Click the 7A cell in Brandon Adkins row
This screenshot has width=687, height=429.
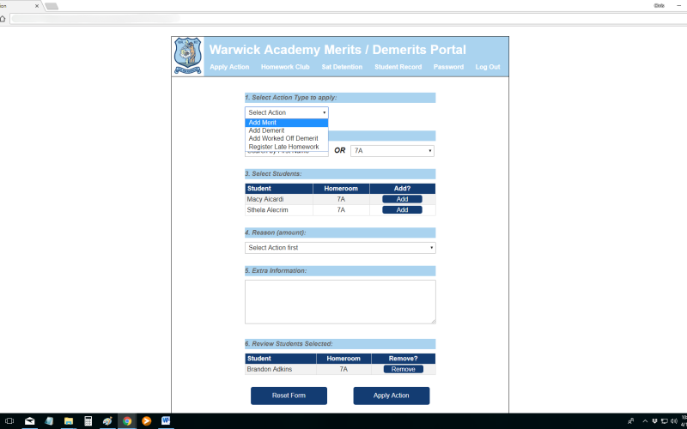pos(343,370)
